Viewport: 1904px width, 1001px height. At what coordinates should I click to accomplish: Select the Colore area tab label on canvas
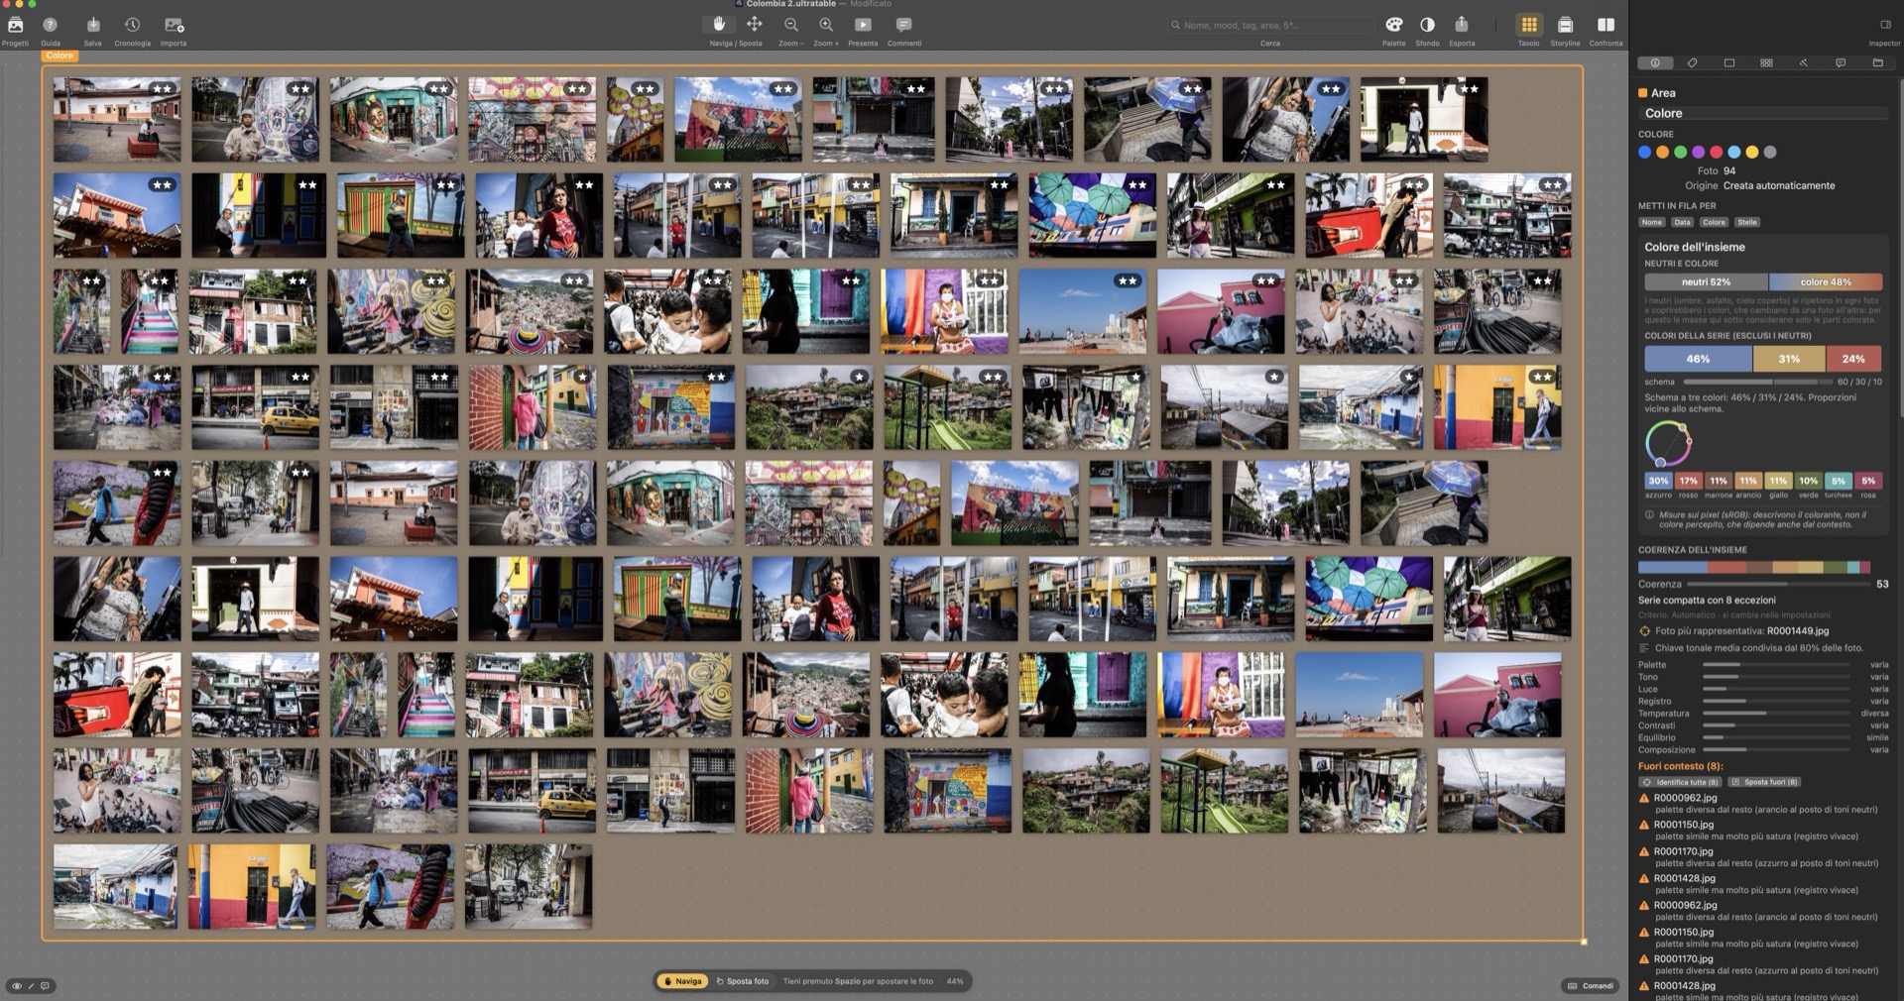pos(59,56)
